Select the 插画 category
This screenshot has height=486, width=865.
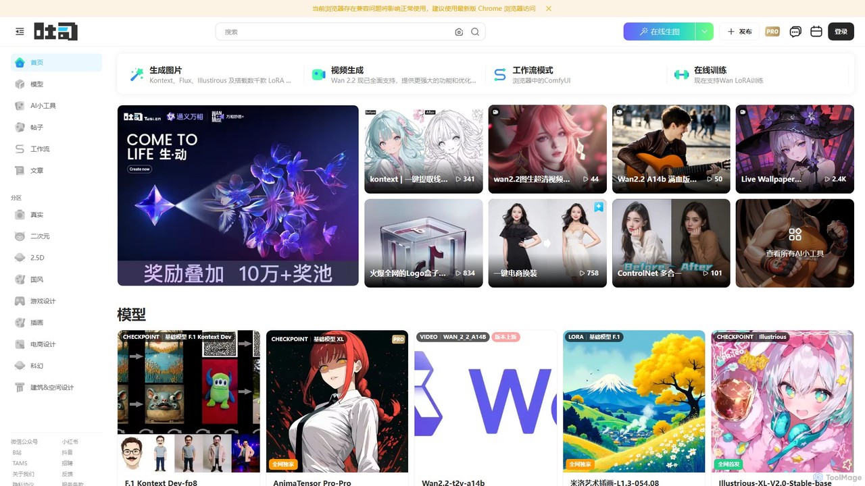tap(56, 323)
